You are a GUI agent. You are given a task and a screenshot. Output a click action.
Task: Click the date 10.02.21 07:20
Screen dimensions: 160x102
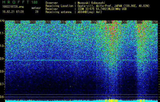click(x=13, y=12)
